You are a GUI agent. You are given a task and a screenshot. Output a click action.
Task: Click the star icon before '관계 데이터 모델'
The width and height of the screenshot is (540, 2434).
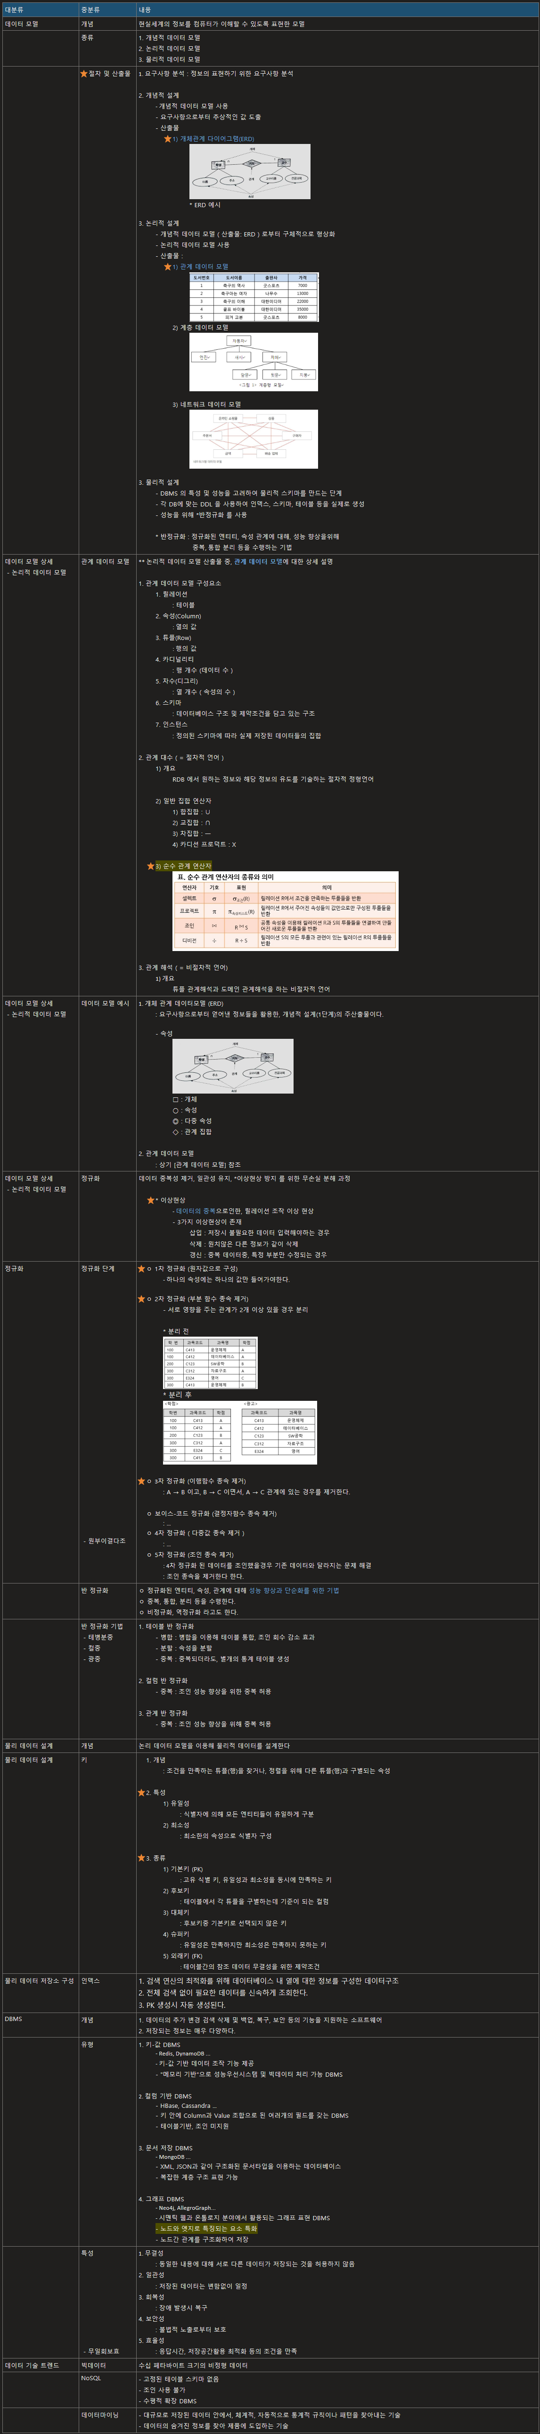(168, 267)
